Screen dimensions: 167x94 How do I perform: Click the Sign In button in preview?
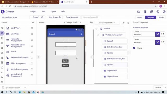pos(65,61)
